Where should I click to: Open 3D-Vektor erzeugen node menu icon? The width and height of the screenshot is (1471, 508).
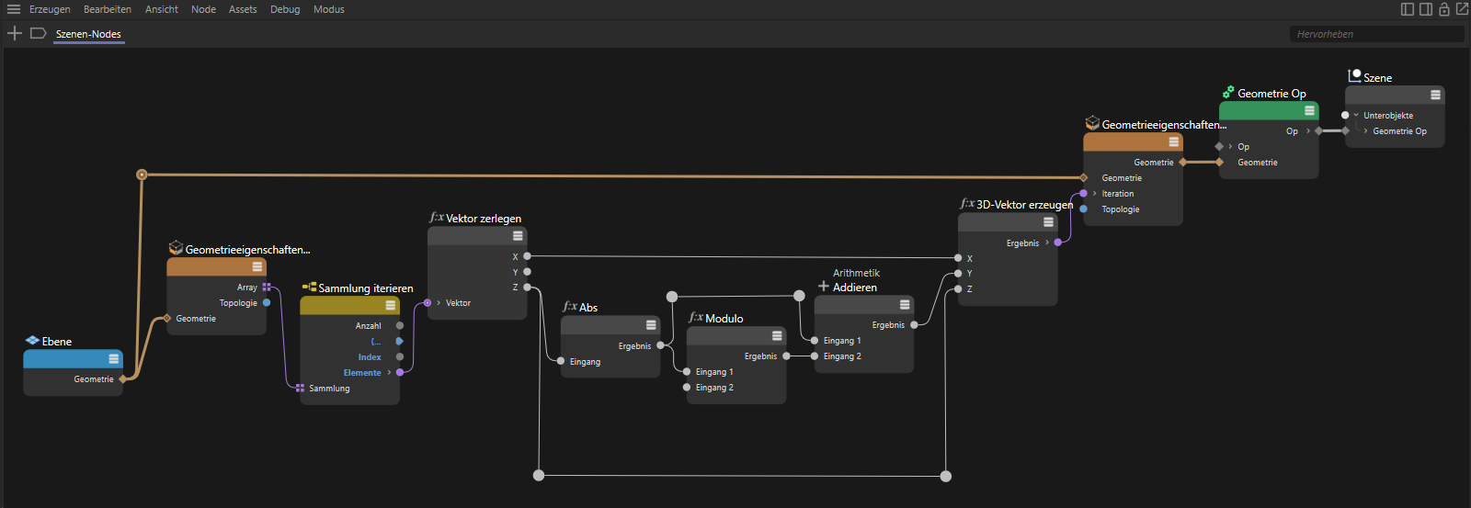(x=1048, y=222)
